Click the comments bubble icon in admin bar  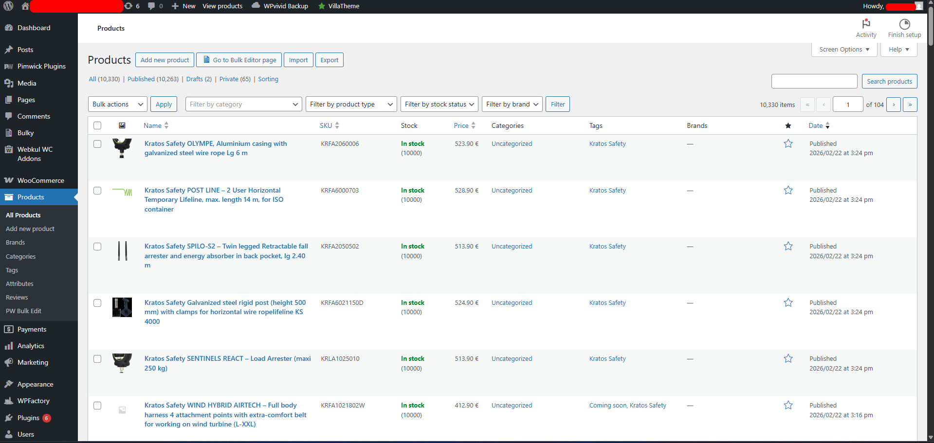(152, 6)
